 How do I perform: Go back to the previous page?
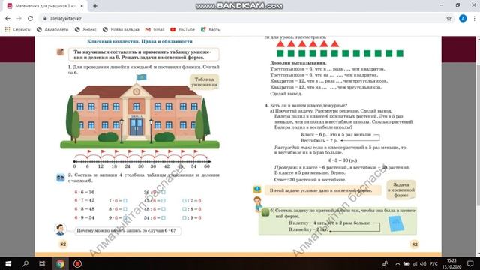coord(7,18)
